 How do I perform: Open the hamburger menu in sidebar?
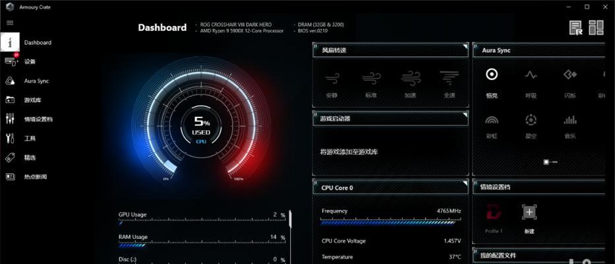pyautogui.click(x=10, y=22)
